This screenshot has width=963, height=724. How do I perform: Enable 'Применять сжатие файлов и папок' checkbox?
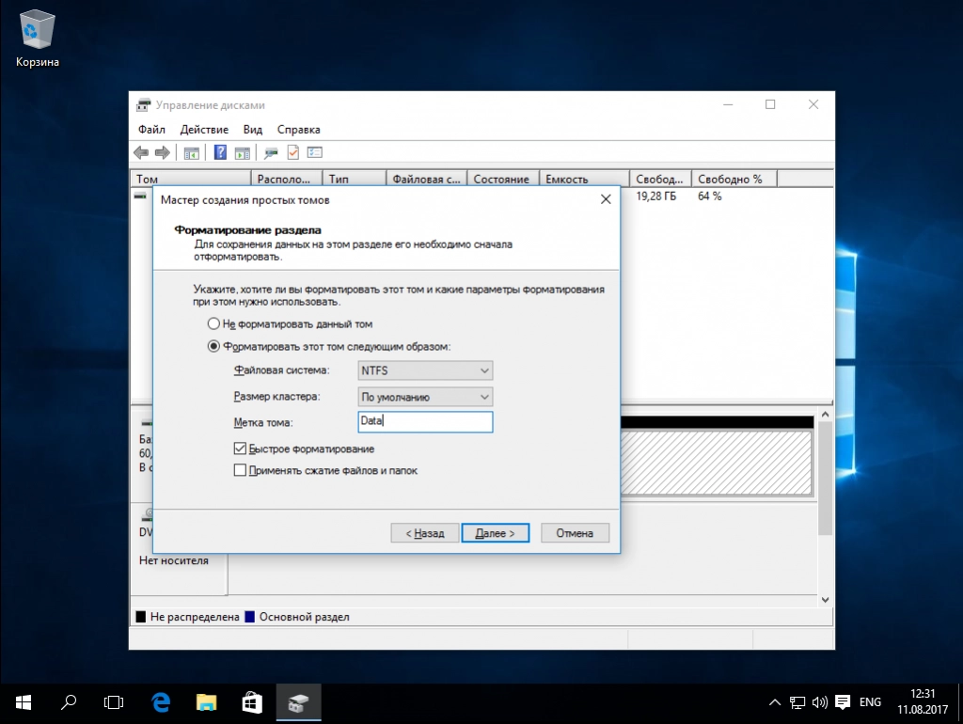click(241, 470)
